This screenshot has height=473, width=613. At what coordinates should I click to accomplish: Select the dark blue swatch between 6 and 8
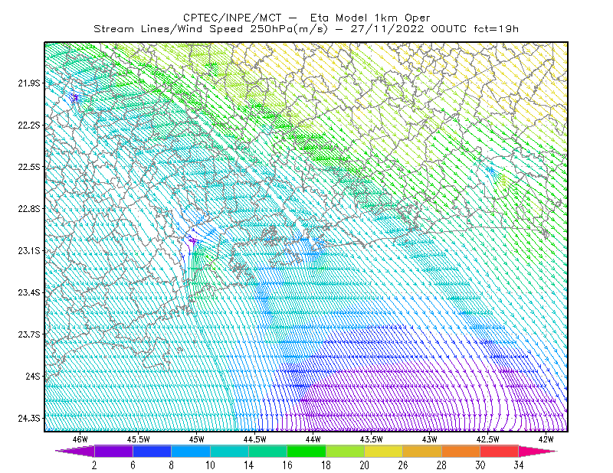coord(152,452)
